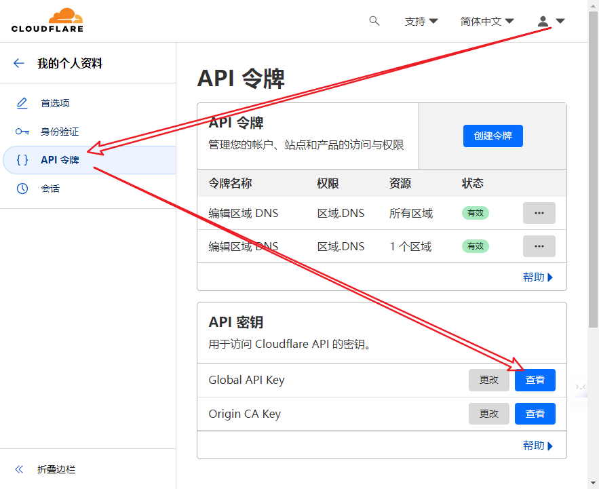Collapse sidebar using 折叠边栏
The width and height of the screenshot is (599, 489).
click(56, 469)
